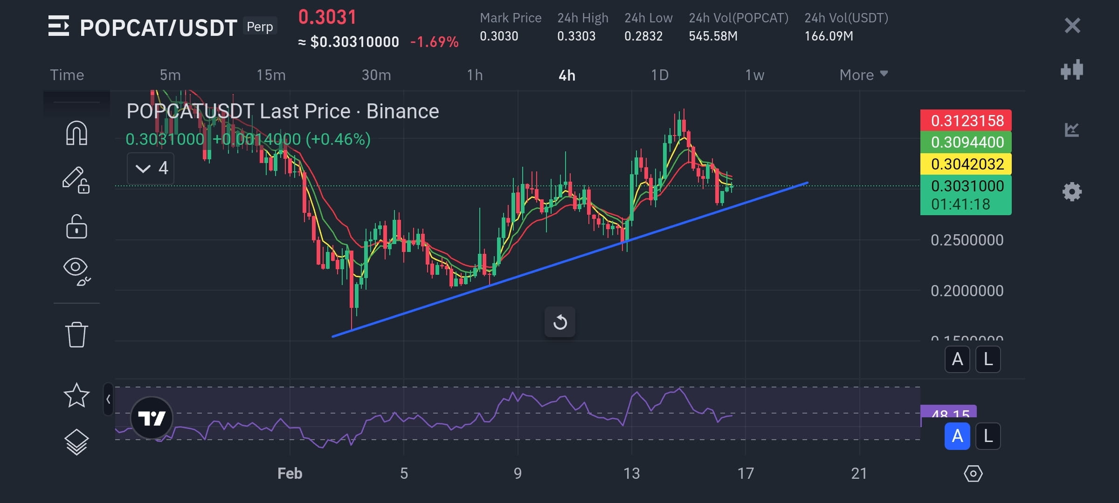Click the POPCAT/USDT pair title
This screenshot has height=503, width=1119.
click(x=159, y=28)
